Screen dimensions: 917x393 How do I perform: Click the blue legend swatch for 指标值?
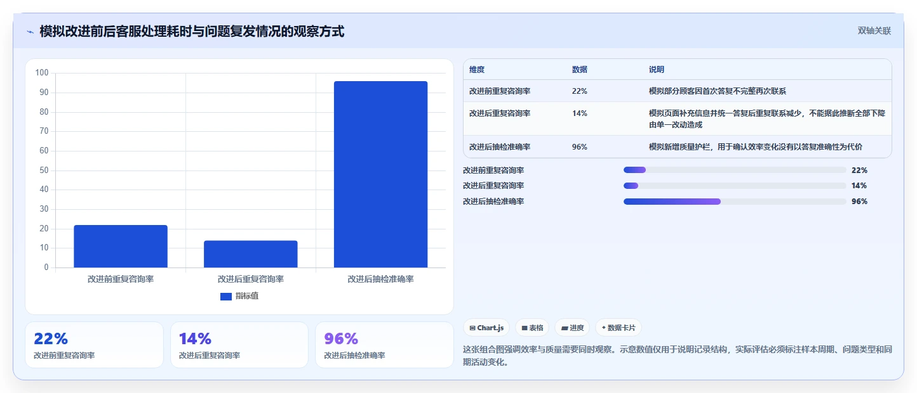point(225,296)
